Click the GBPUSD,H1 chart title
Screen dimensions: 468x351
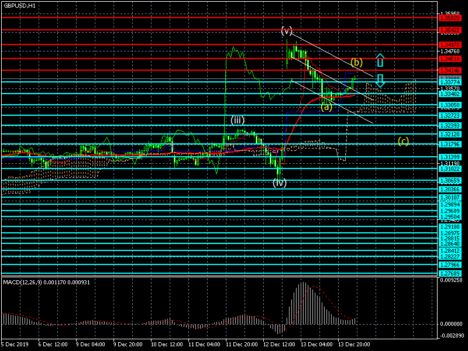[19, 5]
